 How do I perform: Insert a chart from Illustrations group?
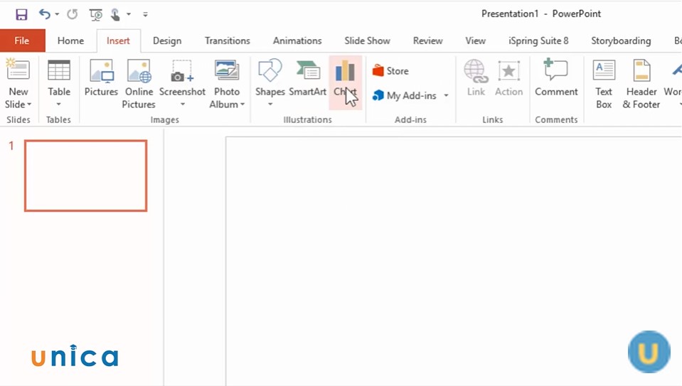345,81
